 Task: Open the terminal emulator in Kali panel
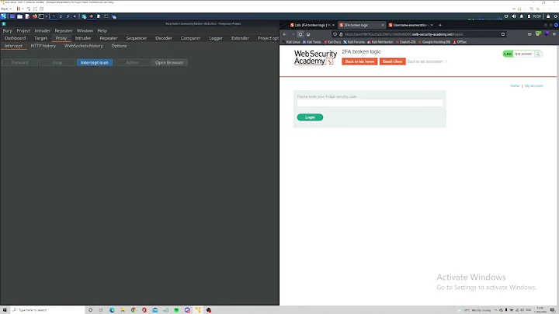click(x=41, y=16)
